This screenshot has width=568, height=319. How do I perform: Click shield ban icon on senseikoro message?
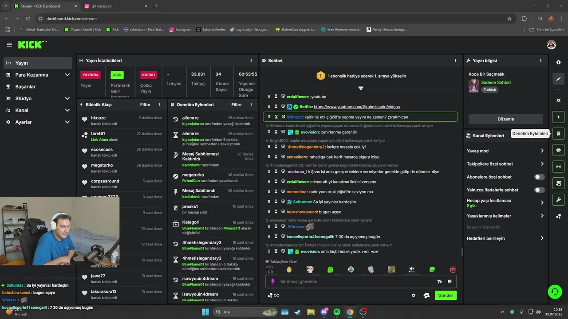[x=283, y=156]
